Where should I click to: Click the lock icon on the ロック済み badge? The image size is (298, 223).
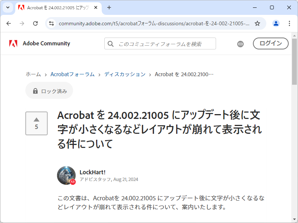[x=35, y=90]
